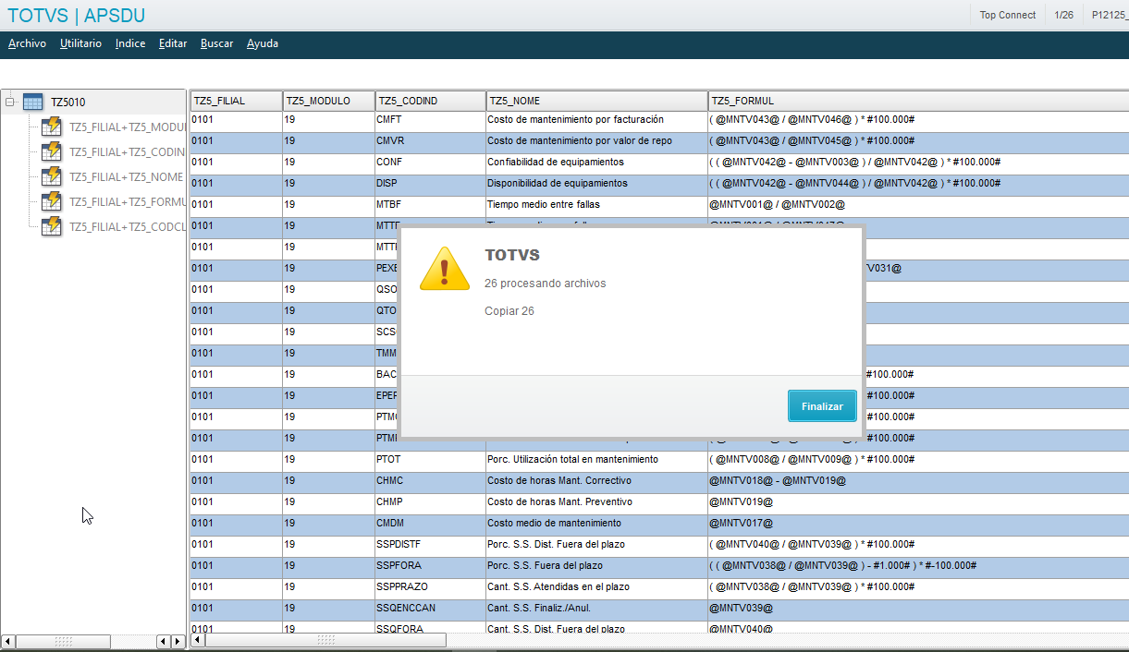Click 'Disponibilidad de equipamientos' cell
This screenshot has height=652, width=1129.
(596, 184)
